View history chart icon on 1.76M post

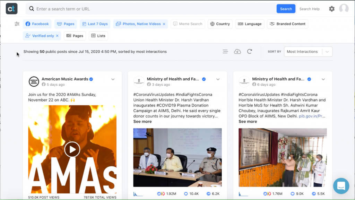[x=243, y=194]
